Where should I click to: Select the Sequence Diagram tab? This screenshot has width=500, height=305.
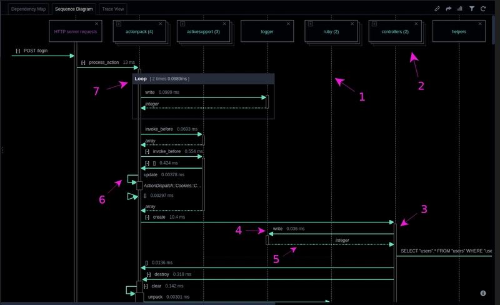tap(74, 9)
